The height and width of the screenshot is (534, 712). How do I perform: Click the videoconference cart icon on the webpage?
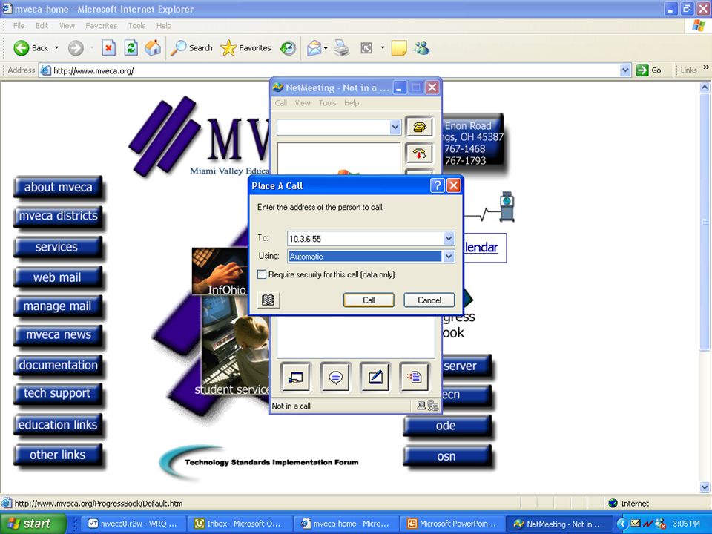coord(507,207)
